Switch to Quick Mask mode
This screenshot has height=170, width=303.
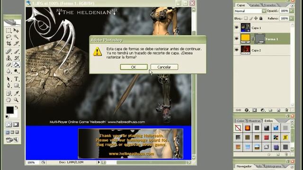tap(16, 125)
